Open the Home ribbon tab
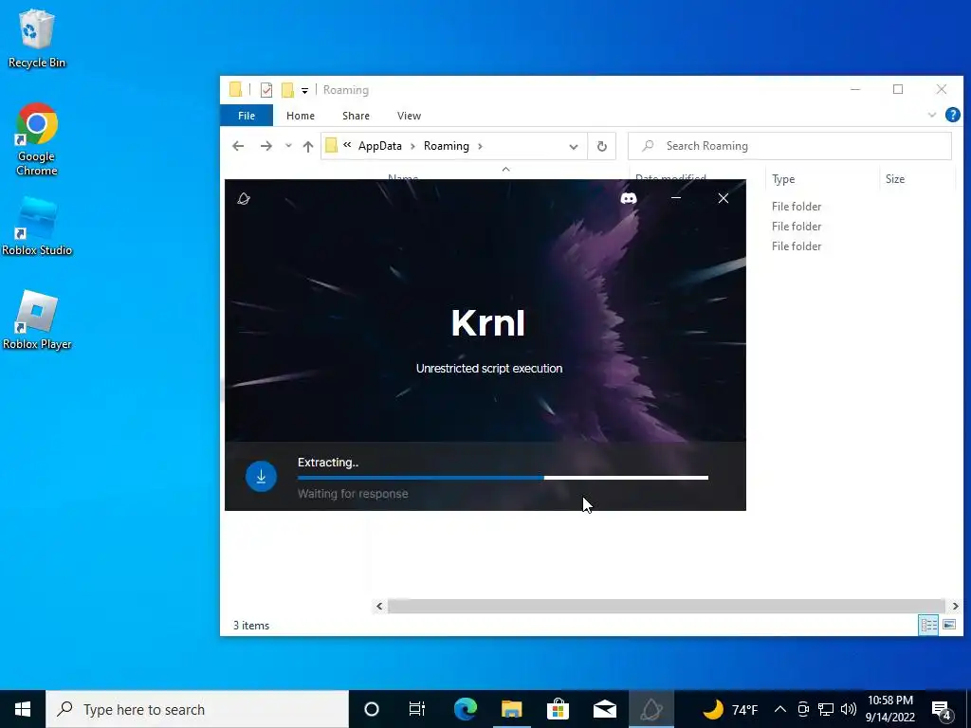This screenshot has width=971, height=728. click(301, 116)
